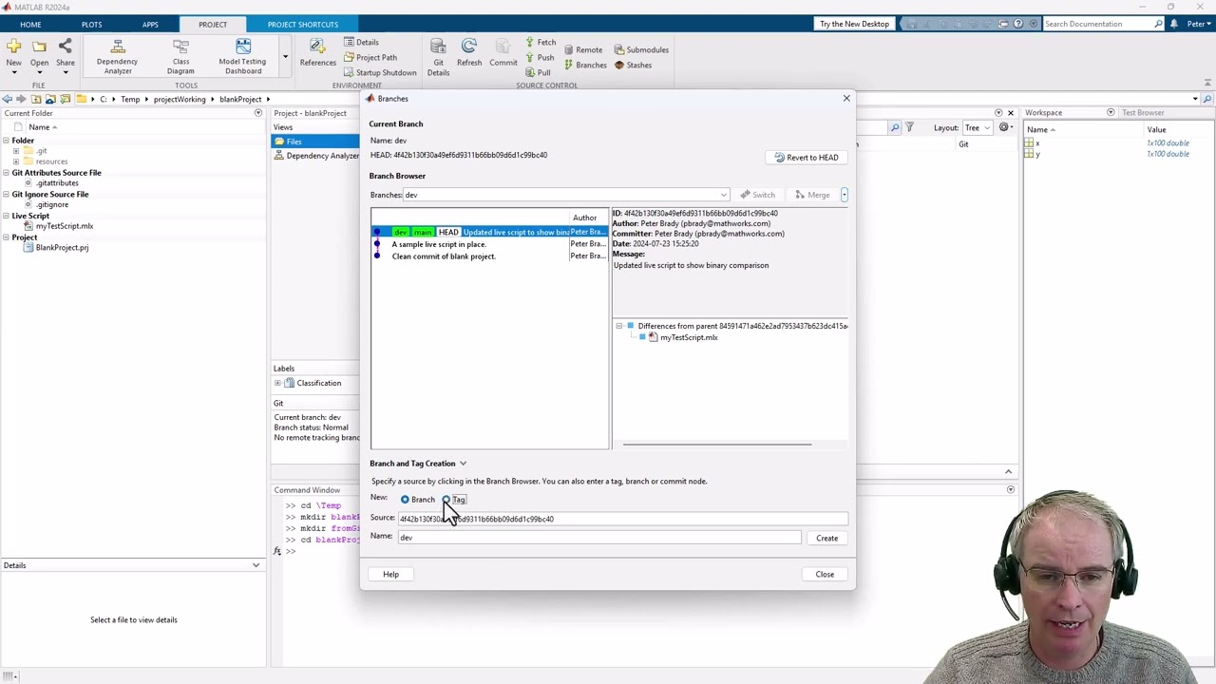Go up one folder level
Viewport: 1216px width, 684px height.
(x=36, y=99)
